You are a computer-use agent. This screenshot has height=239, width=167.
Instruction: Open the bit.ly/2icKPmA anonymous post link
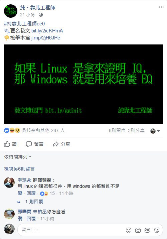click(x=47, y=31)
